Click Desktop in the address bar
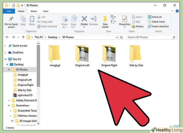This screenshot has width=183, height=133. [53, 37]
